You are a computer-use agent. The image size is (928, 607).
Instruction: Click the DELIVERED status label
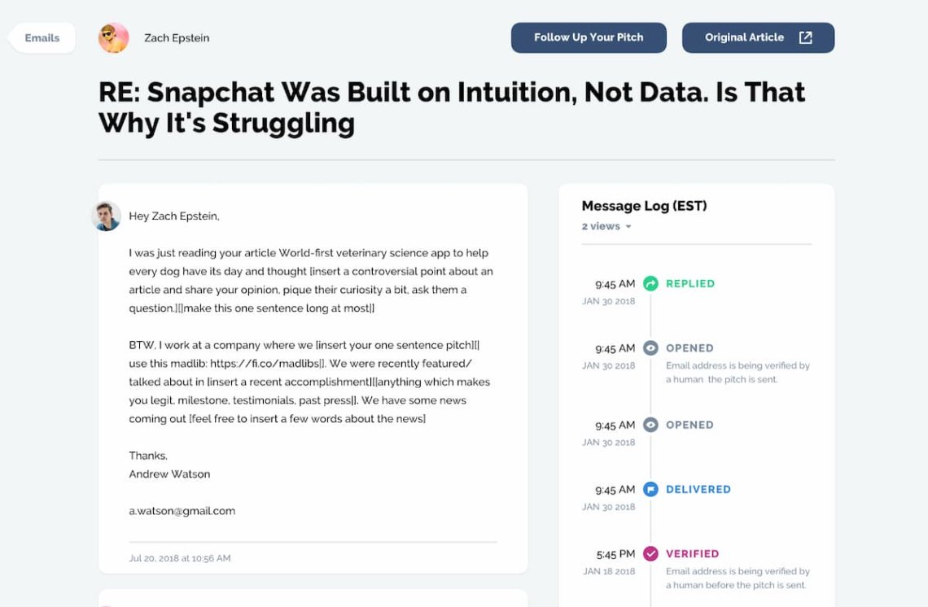tap(698, 490)
